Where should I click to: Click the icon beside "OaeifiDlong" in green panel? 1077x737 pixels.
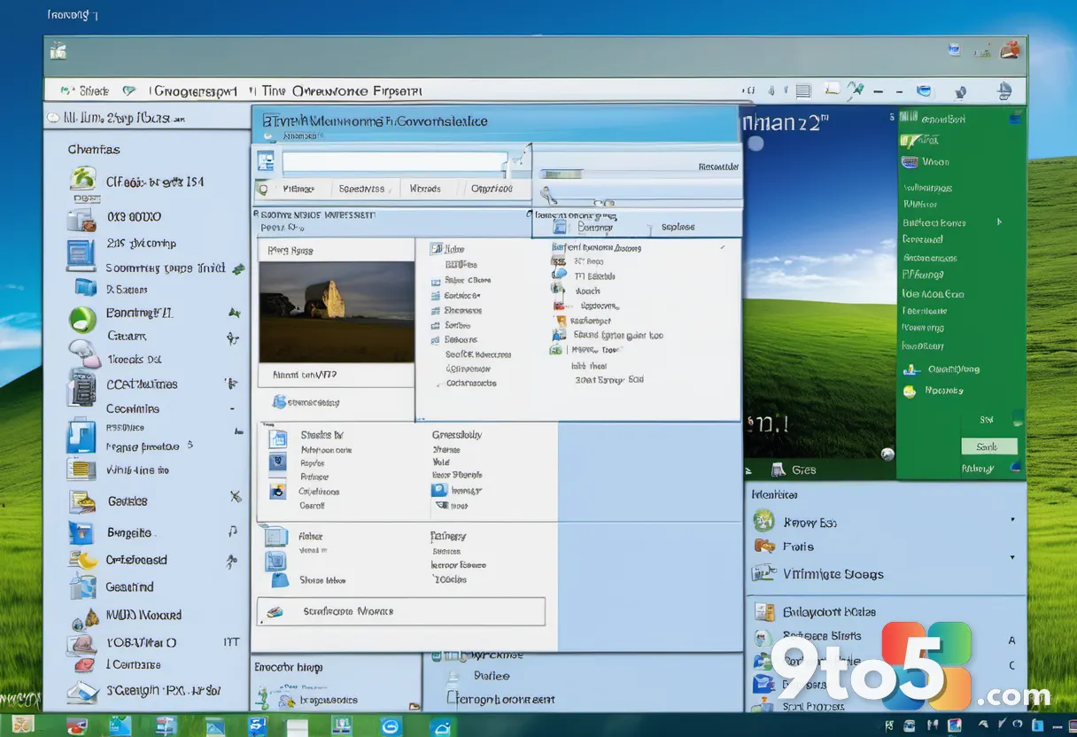910,369
